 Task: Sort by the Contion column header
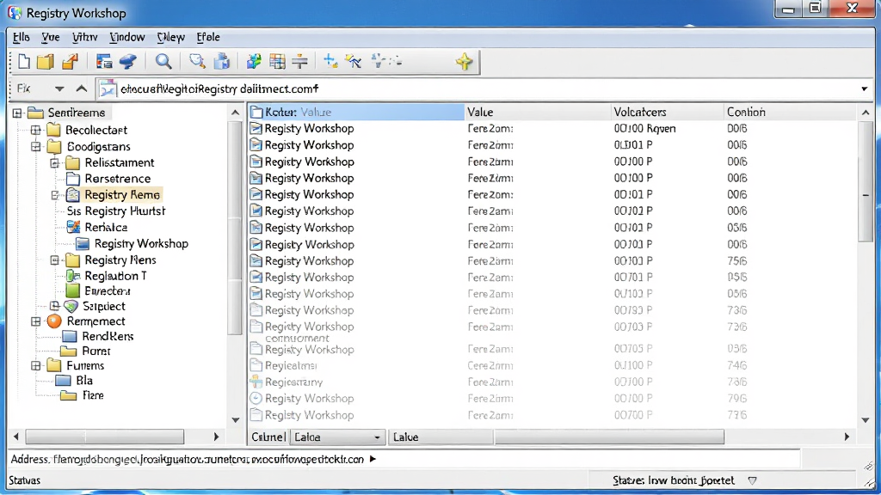(790, 113)
